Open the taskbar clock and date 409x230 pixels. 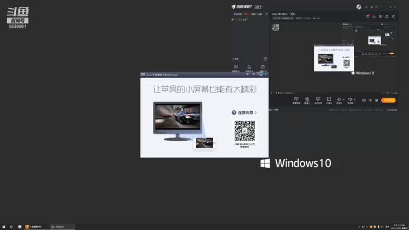coord(399,226)
